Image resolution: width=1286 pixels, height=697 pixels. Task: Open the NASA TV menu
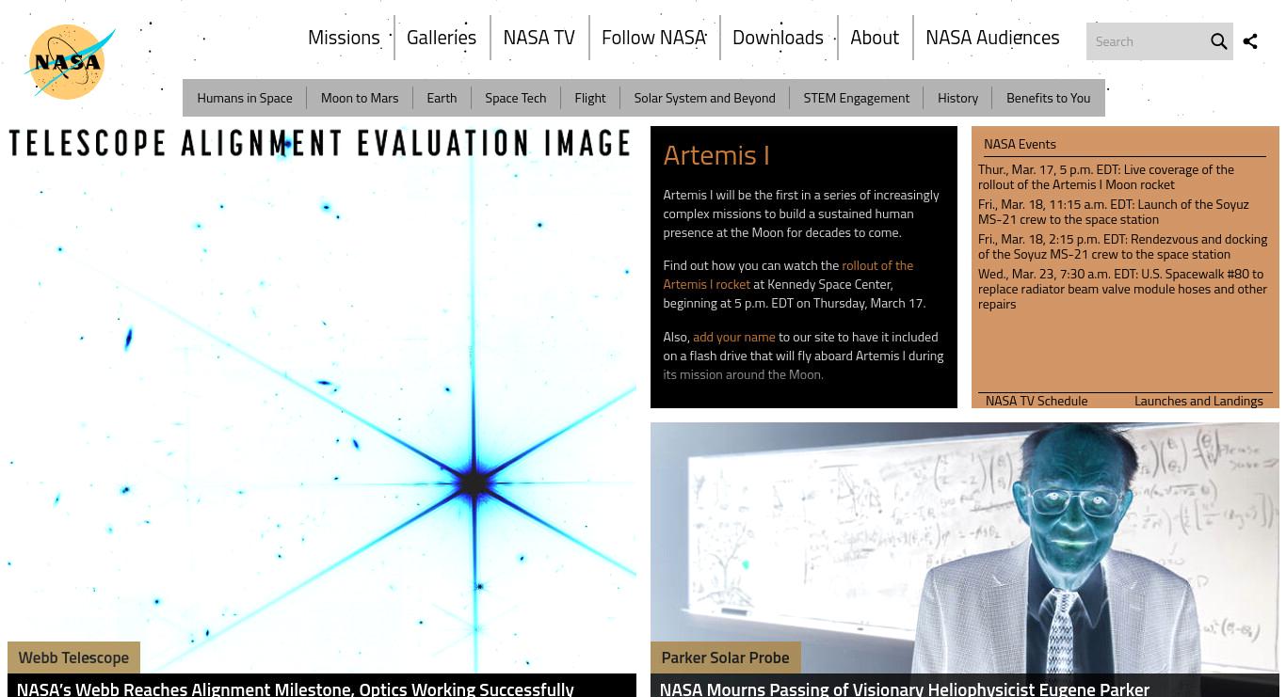pyautogui.click(x=539, y=38)
